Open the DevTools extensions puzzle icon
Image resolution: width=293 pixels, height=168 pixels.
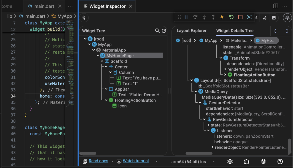tap(246, 161)
